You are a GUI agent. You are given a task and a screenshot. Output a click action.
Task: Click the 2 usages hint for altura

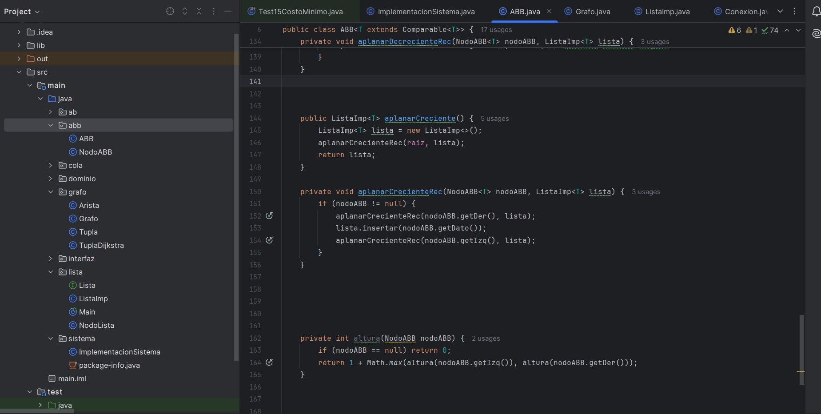point(486,338)
